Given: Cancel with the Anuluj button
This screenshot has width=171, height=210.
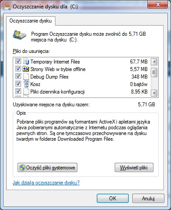Looking at the screenshot, I should [x=148, y=199].
